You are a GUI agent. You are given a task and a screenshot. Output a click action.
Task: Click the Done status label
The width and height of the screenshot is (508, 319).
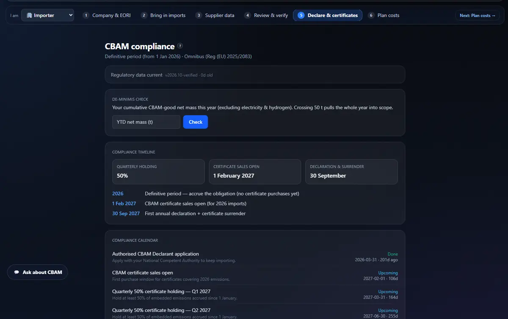point(393,254)
